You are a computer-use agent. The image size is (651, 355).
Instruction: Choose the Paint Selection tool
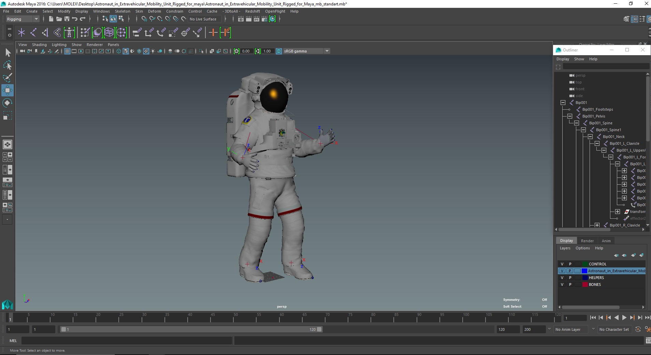8,78
